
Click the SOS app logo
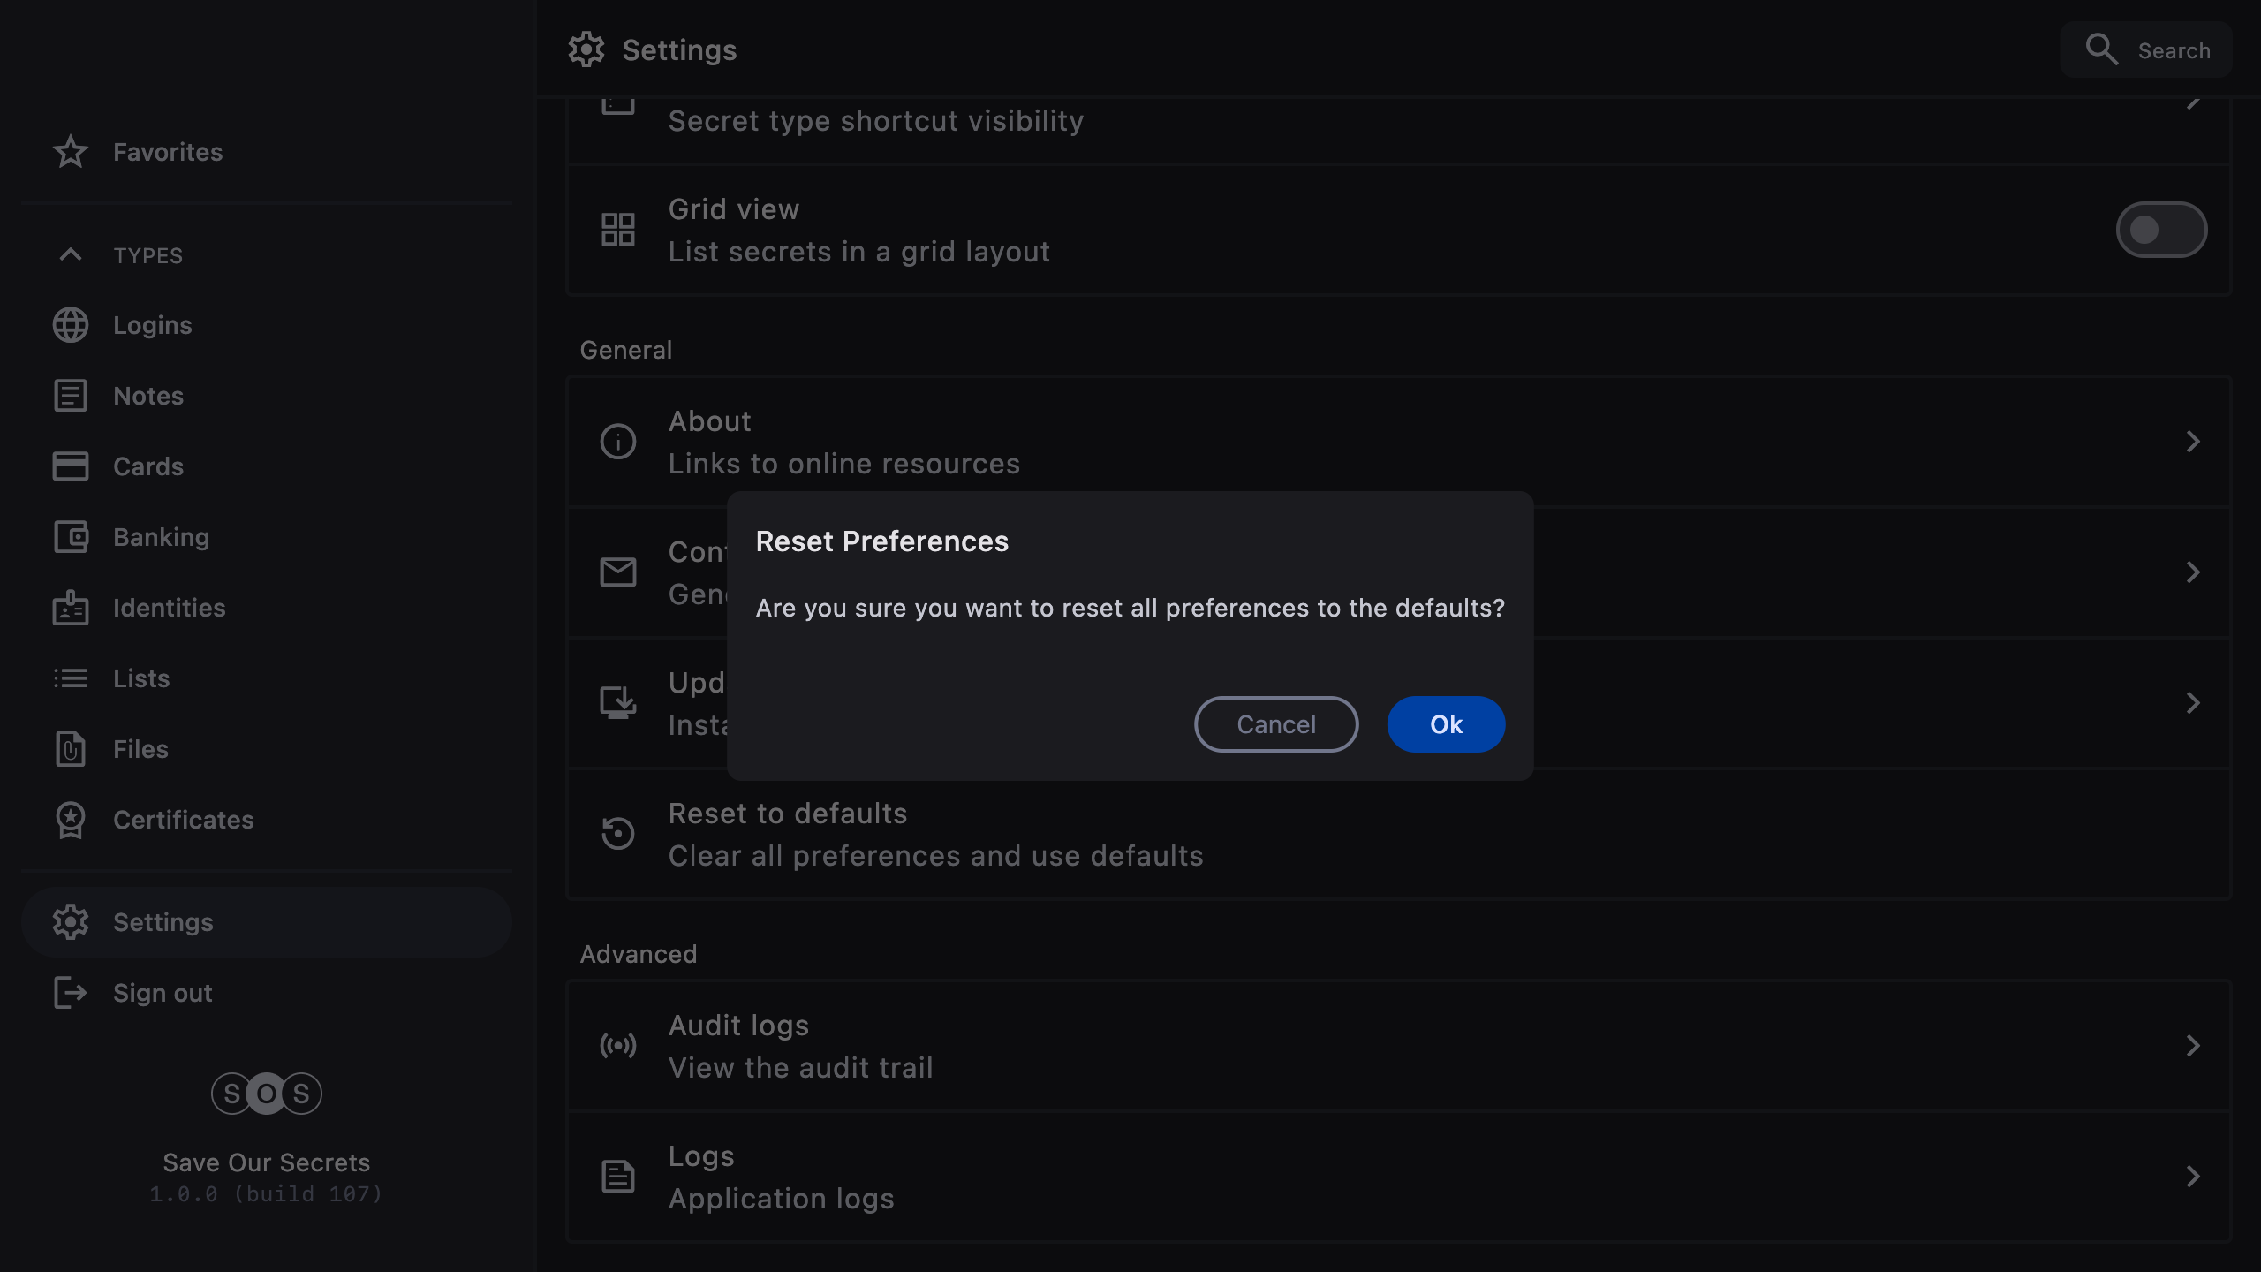(266, 1094)
